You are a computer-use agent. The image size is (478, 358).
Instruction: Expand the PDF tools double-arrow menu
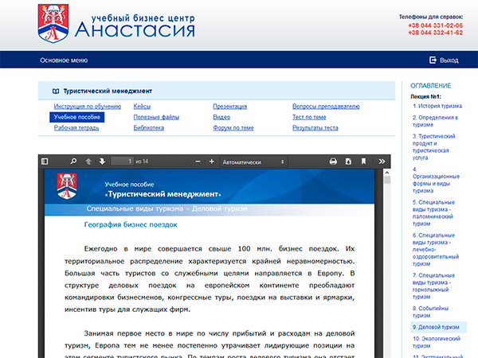click(x=382, y=161)
